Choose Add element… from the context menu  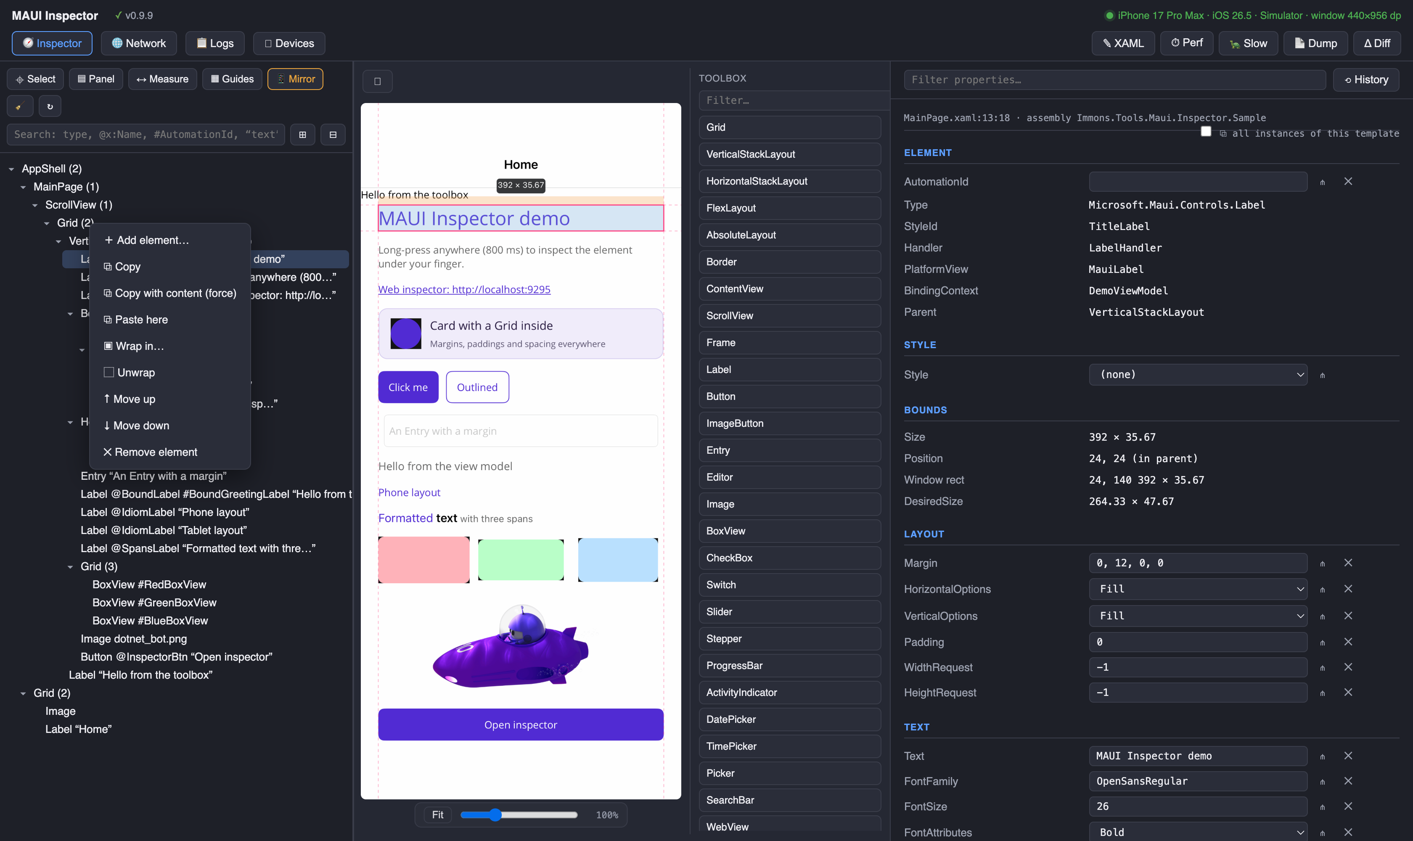(170, 240)
